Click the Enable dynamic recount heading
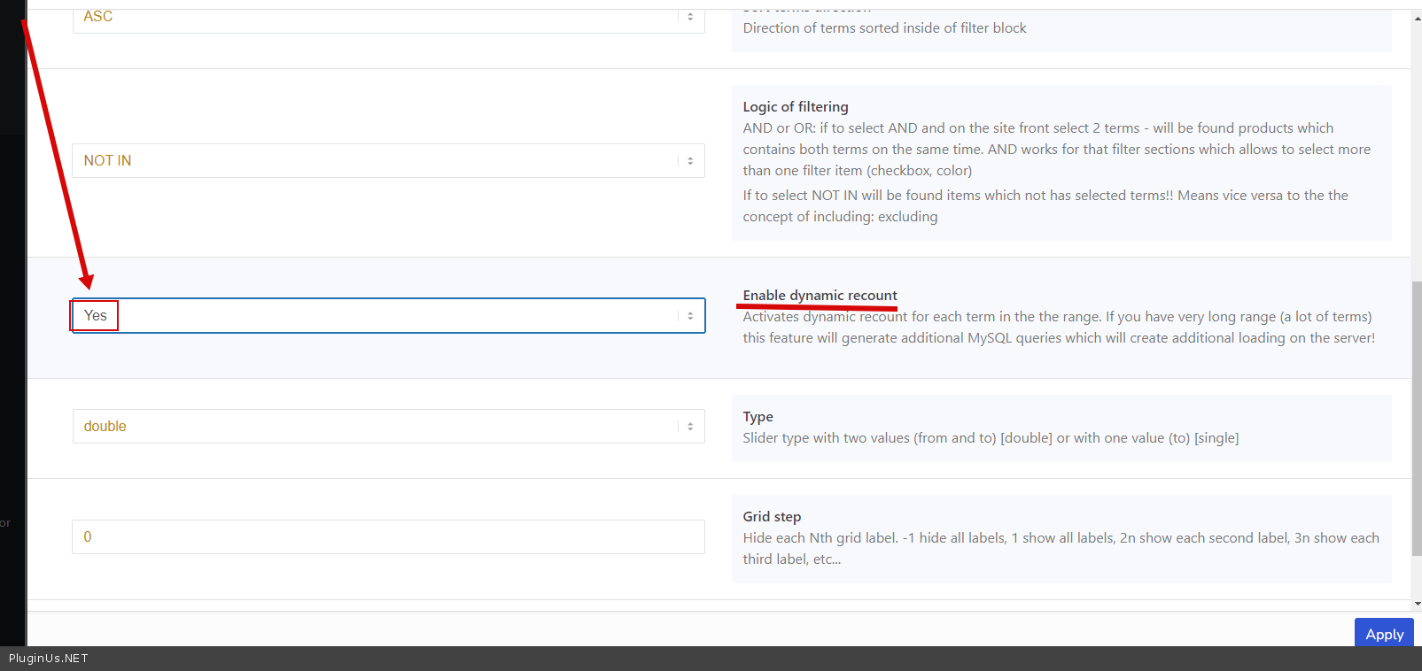The width and height of the screenshot is (1422, 671). coord(820,296)
